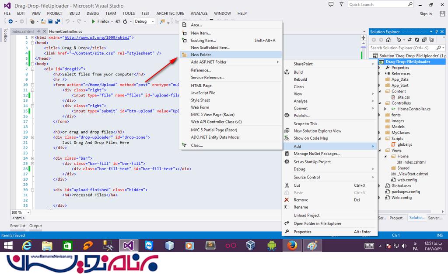The height and width of the screenshot is (274, 448).
Task: Switch to the HomeController.cs tab
Action: (x=66, y=31)
